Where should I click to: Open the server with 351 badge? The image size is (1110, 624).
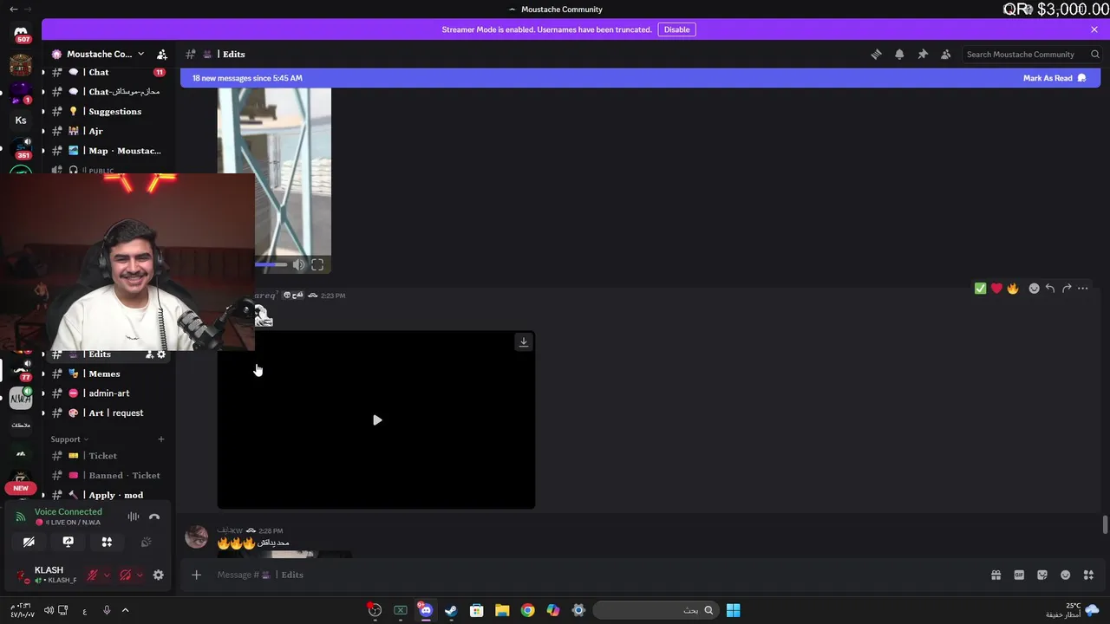pos(21,146)
